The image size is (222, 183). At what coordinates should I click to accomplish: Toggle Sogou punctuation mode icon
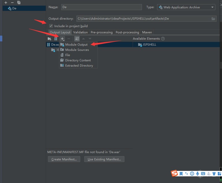coord(186,173)
